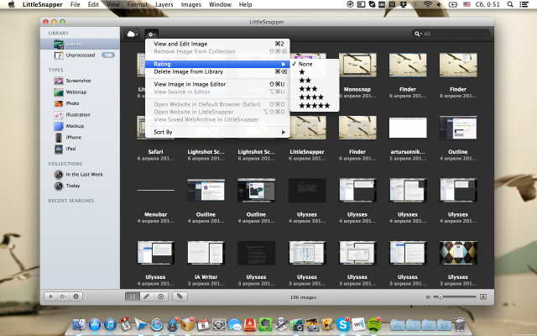Adjust the thumbnail size slider
The height and width of the screenshot is (336, 537).
439,297
